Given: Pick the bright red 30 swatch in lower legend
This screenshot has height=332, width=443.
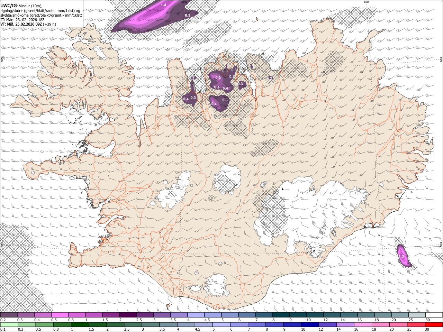Looking at the screenshot, I should 433,324.
